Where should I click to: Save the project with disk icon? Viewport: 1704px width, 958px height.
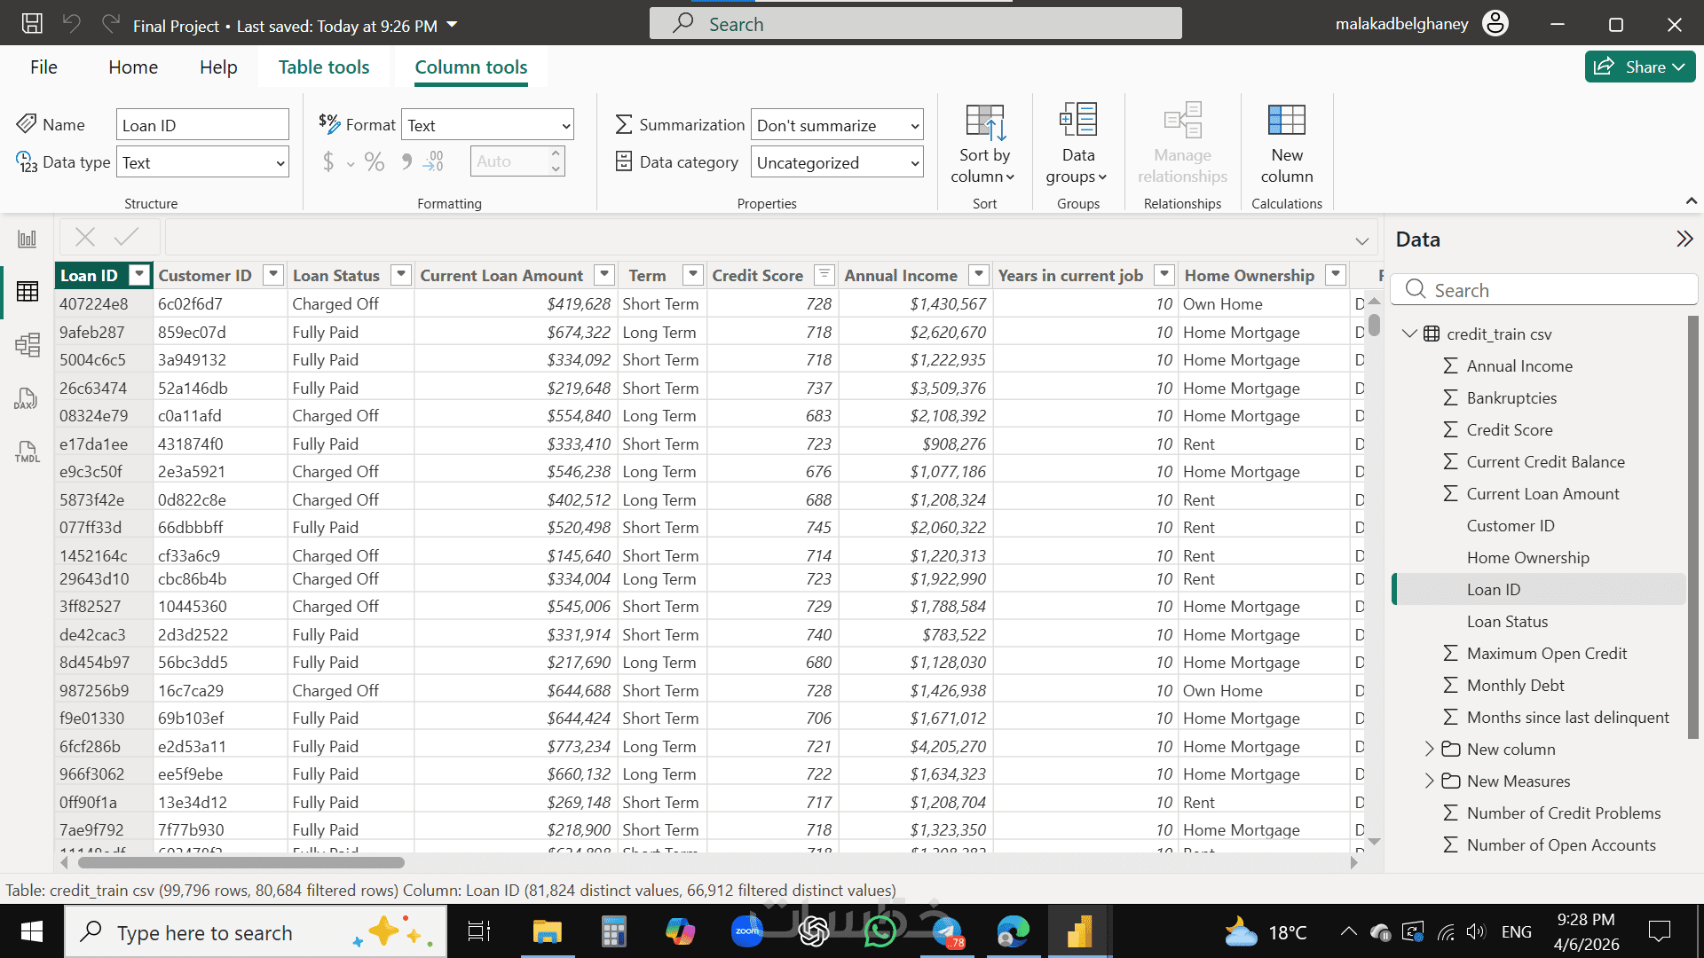pos(32,24)
